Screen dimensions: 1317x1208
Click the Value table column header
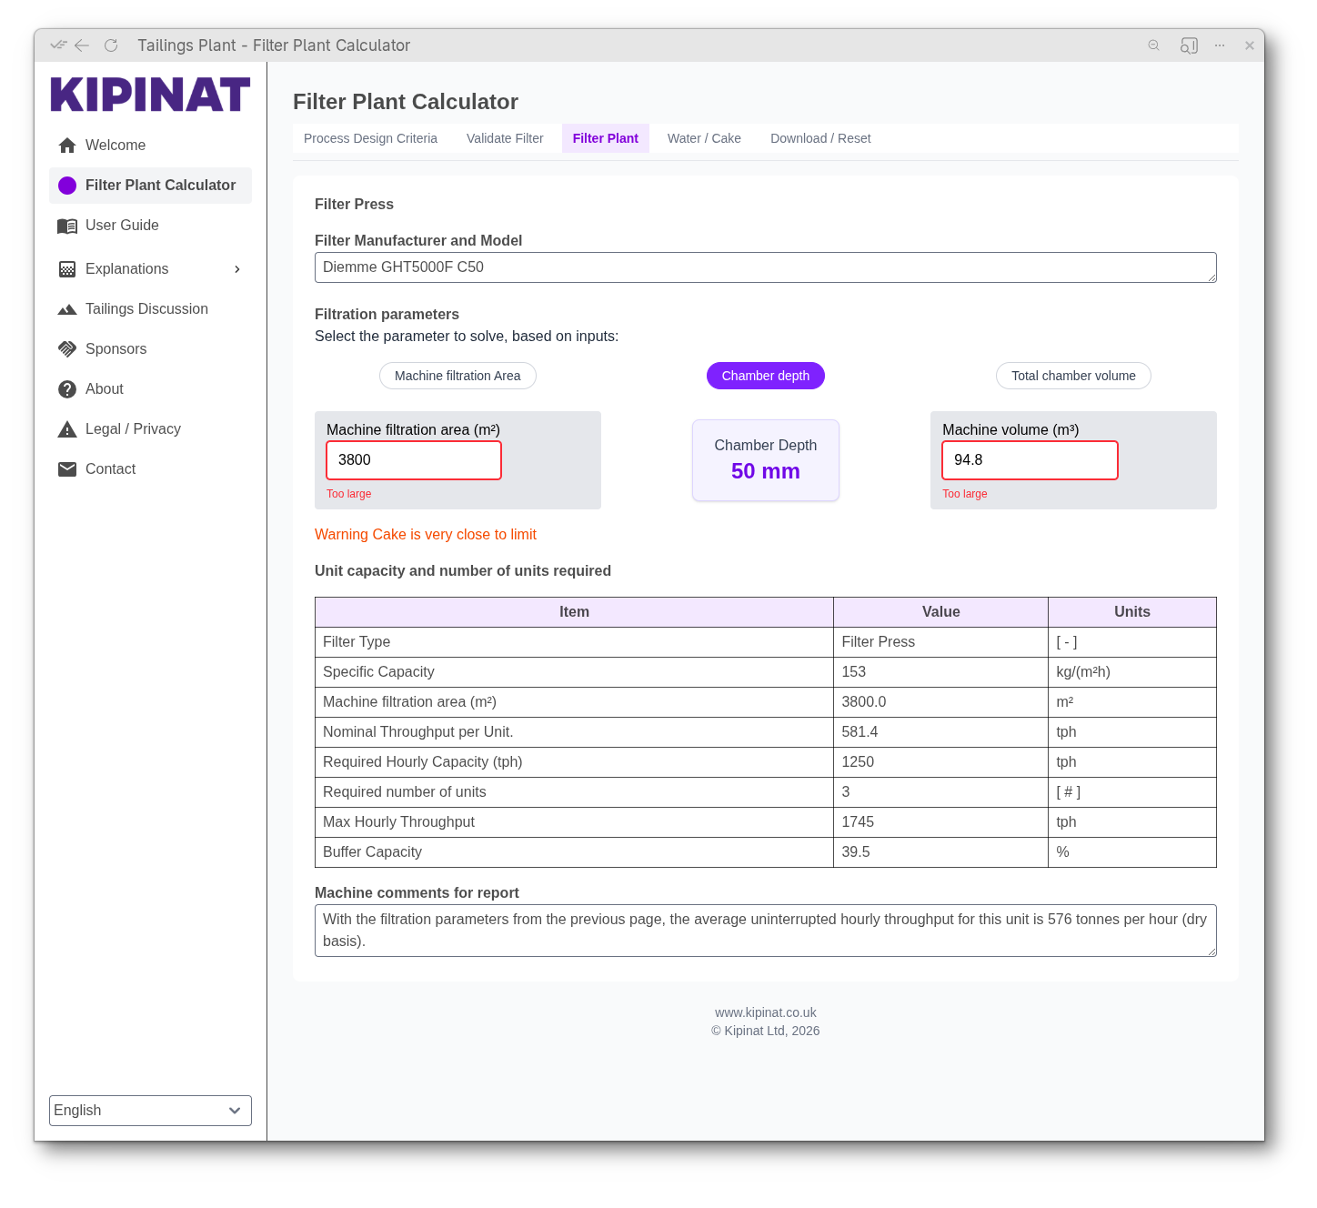tap(941, 612)
